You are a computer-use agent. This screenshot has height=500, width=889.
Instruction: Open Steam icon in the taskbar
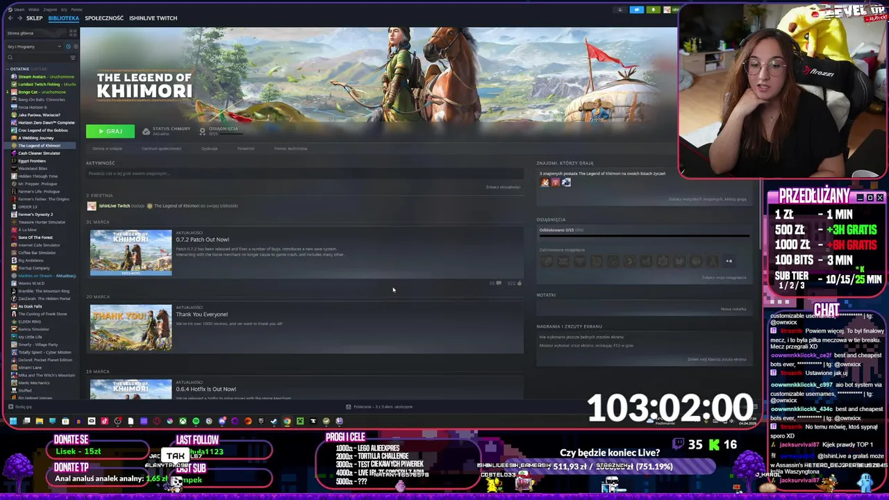(x=274, y=421)
